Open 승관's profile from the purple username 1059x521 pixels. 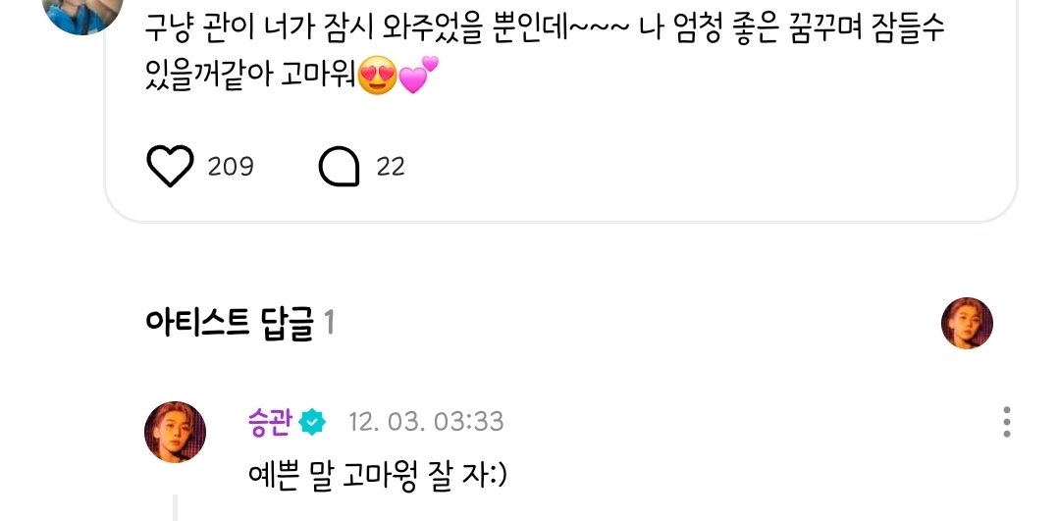pos(270,422)
